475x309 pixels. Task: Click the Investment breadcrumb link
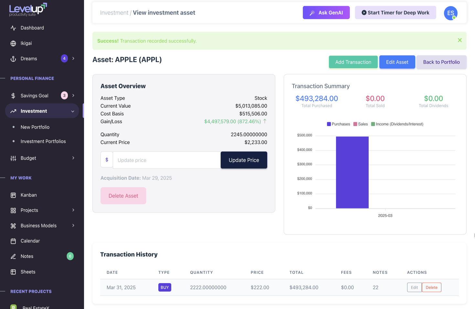(x=114, y=13)
